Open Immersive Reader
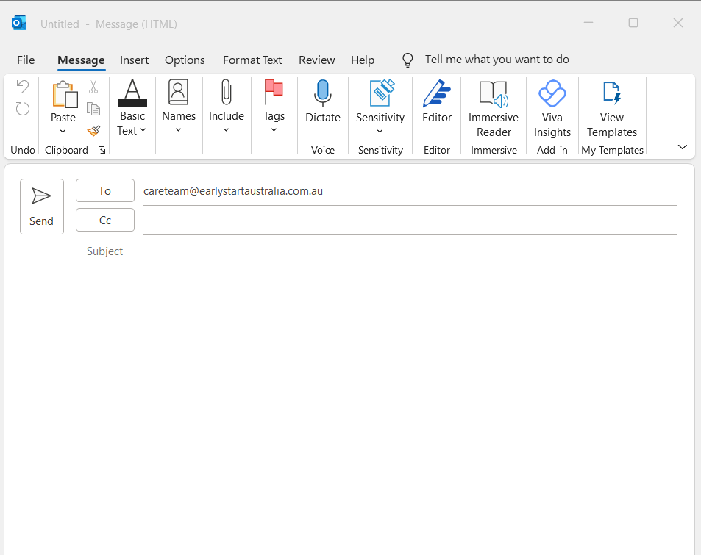701x555 pixels. coord(494,109)
